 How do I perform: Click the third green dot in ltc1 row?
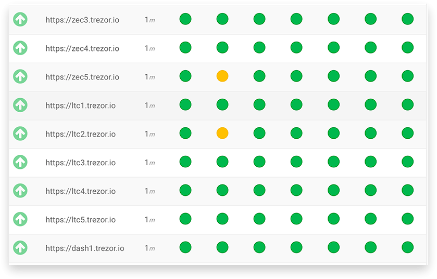[x=259, y=104]
